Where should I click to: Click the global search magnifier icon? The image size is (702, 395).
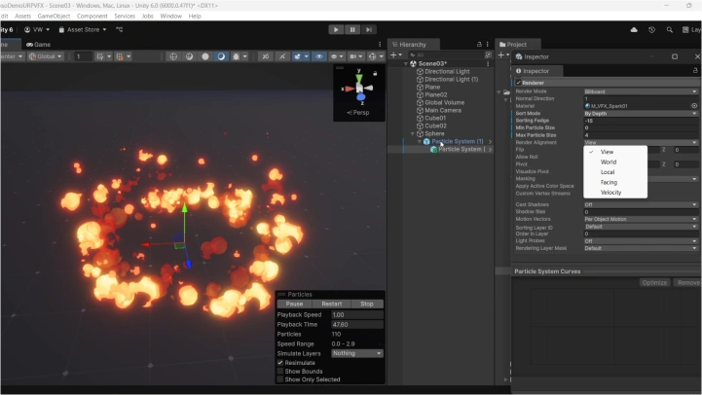tap(669, 29)
